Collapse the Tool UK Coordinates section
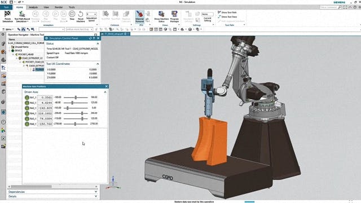361x203 pixels. click(x=98, y=64)
